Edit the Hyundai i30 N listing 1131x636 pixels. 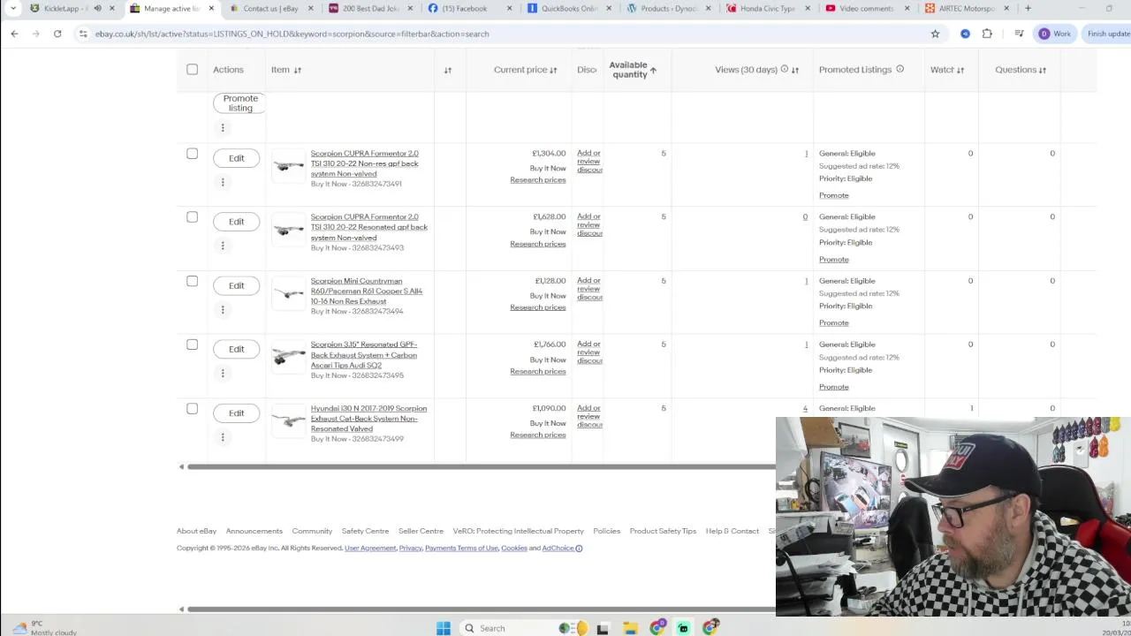click(236, 413)
